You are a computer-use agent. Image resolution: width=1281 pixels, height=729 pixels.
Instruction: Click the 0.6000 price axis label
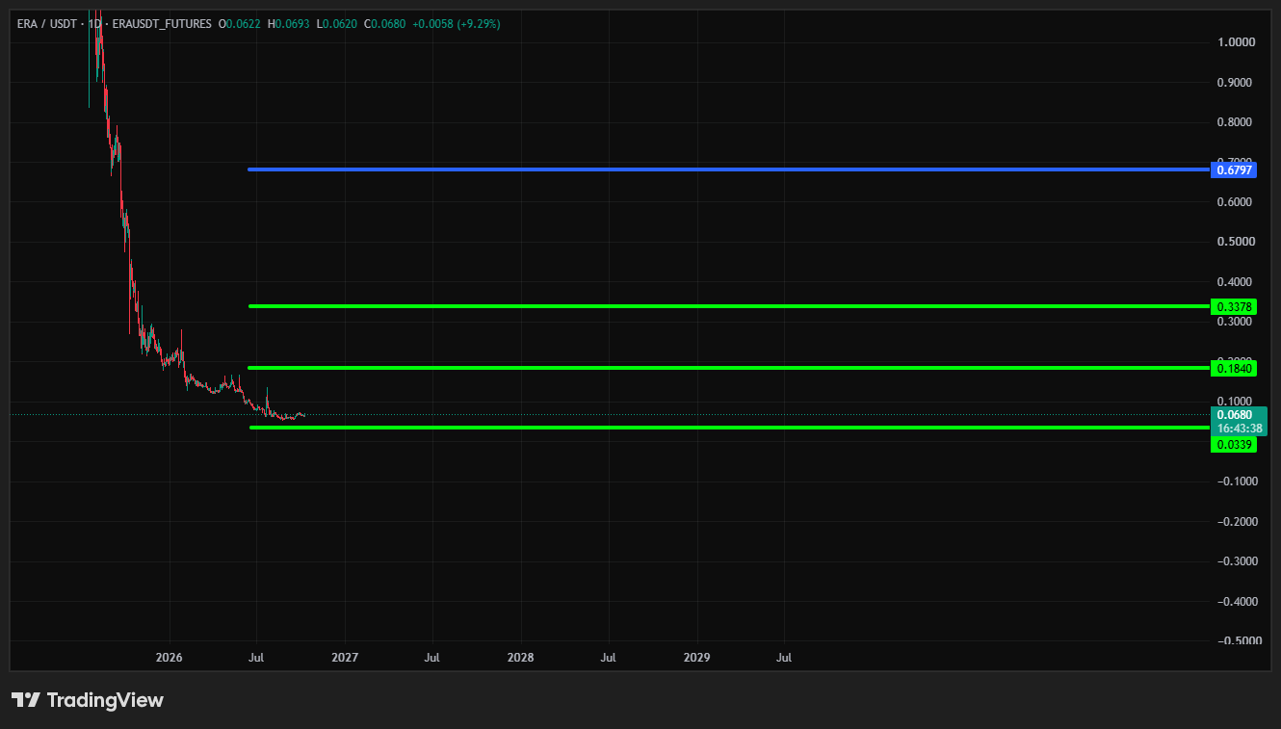(x=1236, y=202)
